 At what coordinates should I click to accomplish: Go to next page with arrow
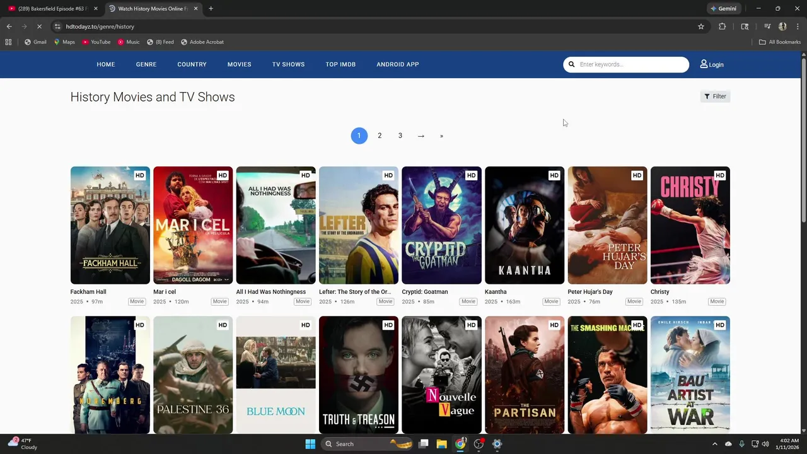[x=421, y=136]
